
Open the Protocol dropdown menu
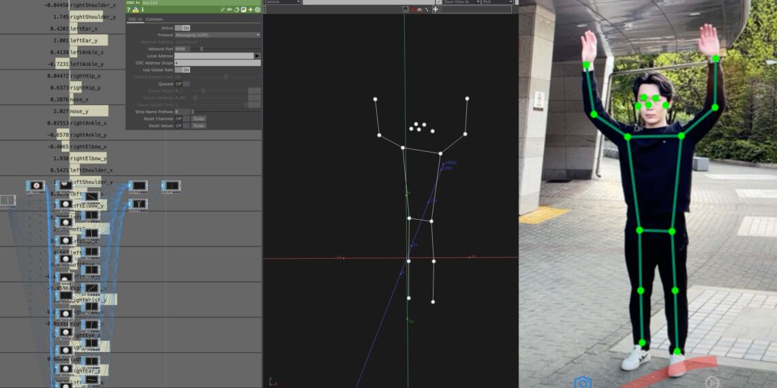217,35
